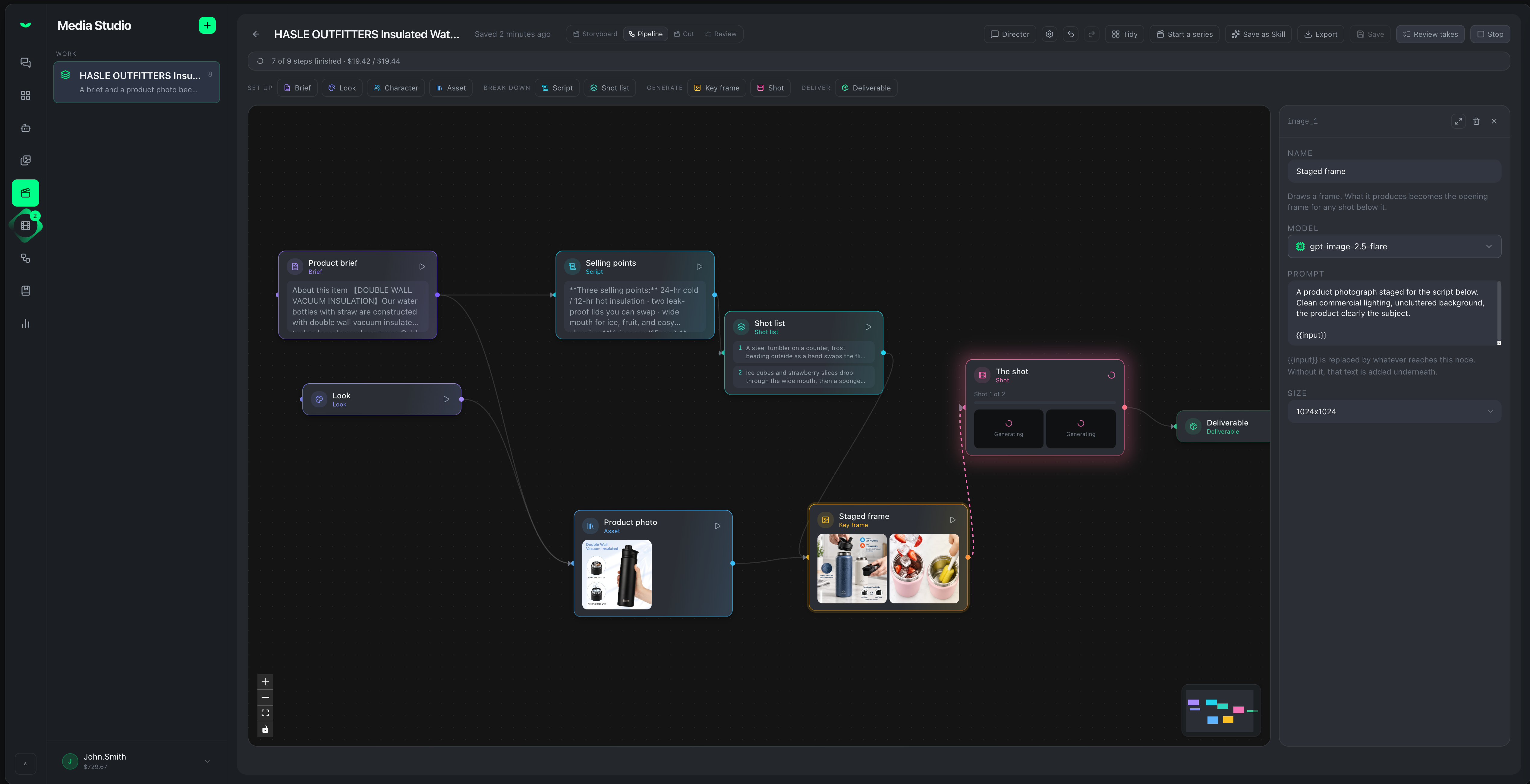Click the Tidy layout button

pos(1124,34)
